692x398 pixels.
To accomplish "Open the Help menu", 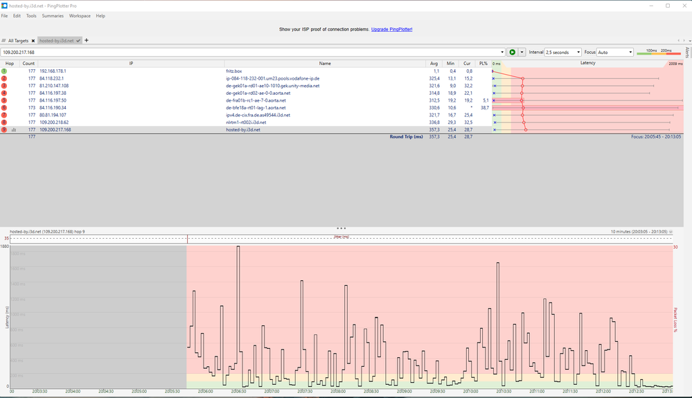I will click(100, 16).
